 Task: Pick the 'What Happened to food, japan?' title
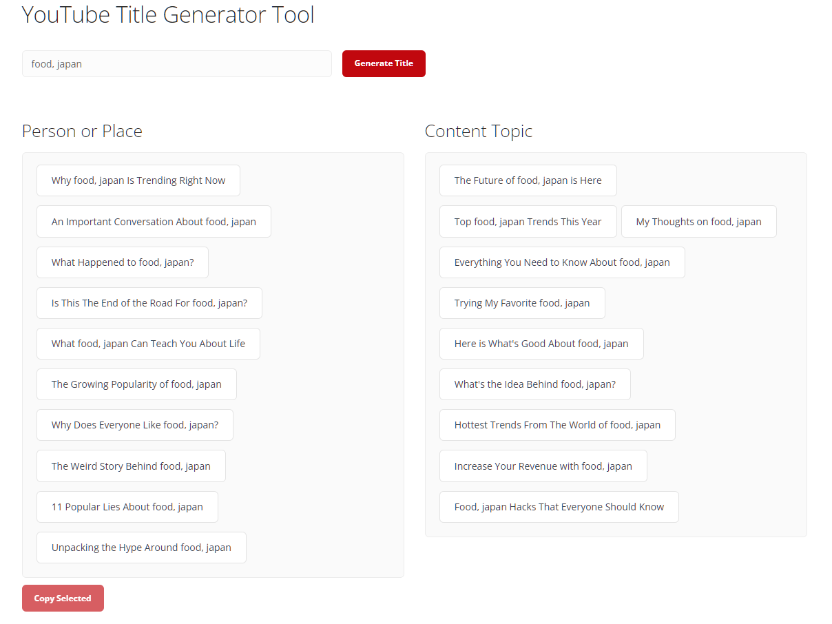click(123, 262)
